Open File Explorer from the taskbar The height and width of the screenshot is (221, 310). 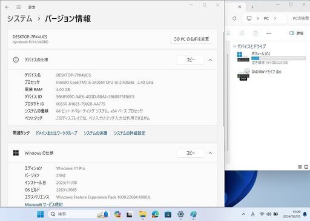point(142,214)
